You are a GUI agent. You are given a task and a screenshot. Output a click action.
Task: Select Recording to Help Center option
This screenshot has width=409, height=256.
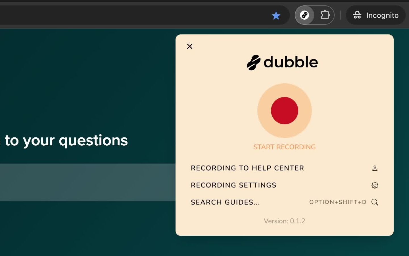285,168
